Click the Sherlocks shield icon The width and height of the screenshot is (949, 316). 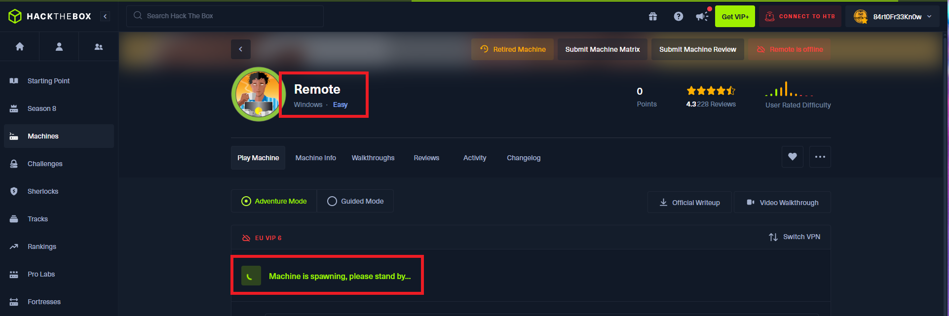[x=14, y=191]
